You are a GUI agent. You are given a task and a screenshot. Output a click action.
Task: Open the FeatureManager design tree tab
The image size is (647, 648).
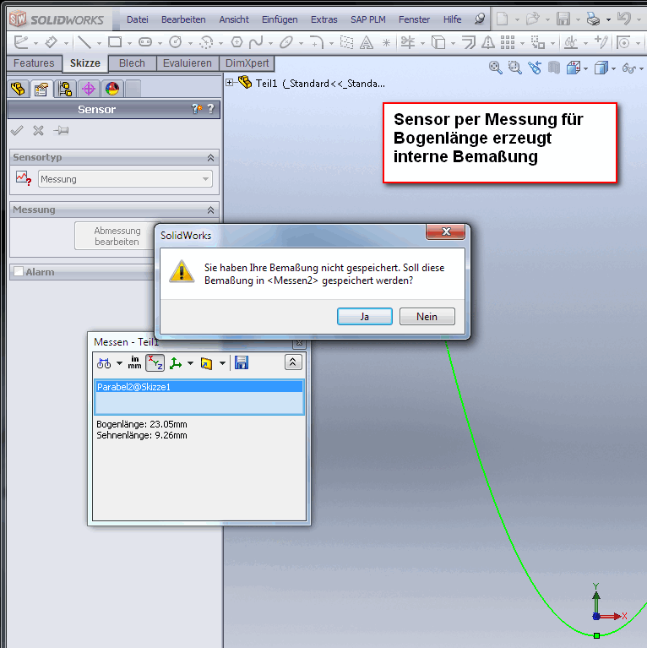(x=19, y=89)
